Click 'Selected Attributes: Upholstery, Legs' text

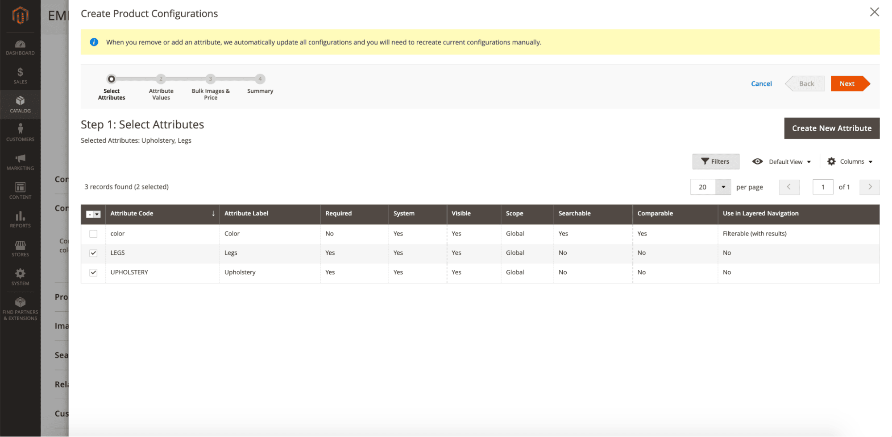(136, 140)
